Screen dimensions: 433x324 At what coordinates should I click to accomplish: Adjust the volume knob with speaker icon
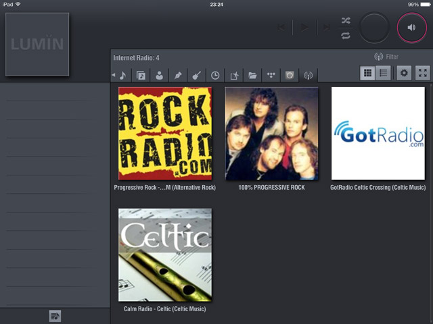tap(411, 28)
